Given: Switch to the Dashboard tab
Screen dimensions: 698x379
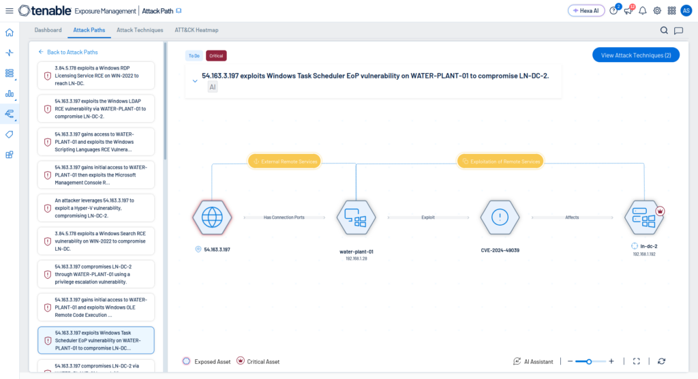Looking at the screenshot, I should tap(48, 30).
